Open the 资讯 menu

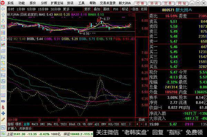click(70, 3)
